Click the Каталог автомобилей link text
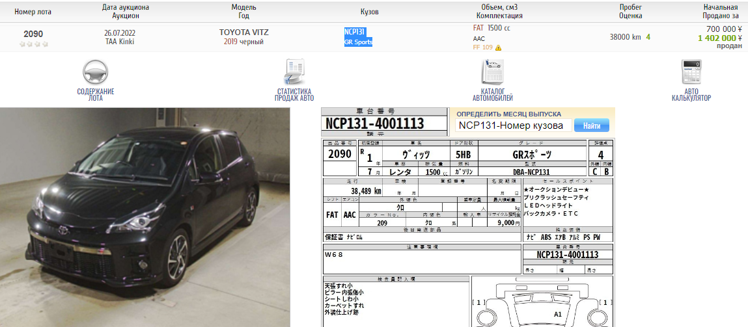 point(492,95)
